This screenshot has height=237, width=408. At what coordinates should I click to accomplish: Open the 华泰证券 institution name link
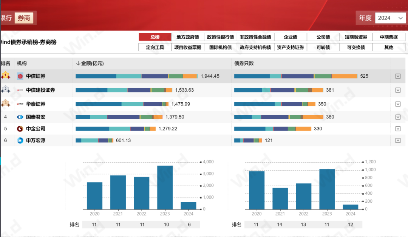point(36,104)
